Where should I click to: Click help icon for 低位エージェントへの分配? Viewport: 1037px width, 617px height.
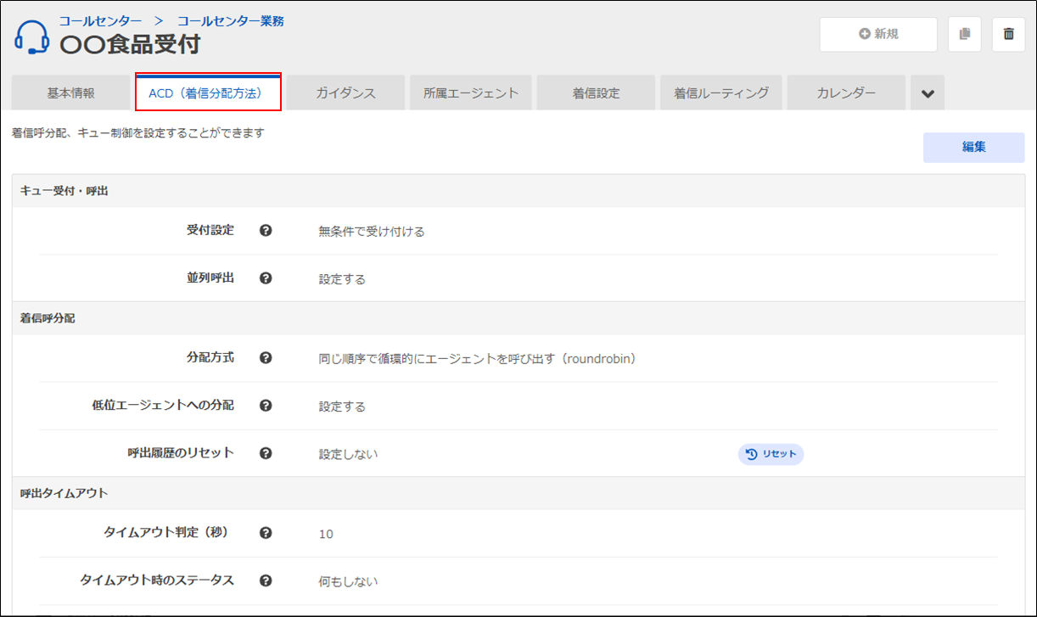[266, 406]
